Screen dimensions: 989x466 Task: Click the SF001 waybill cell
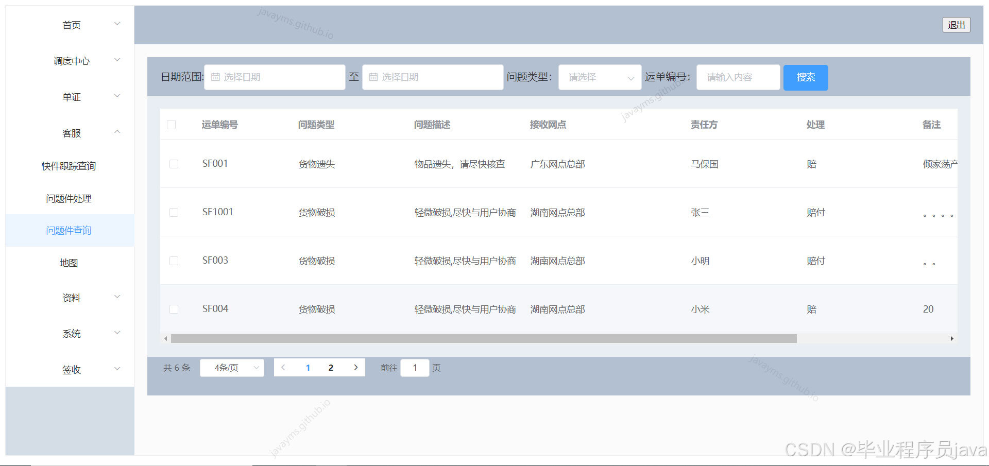pos(215,164)
